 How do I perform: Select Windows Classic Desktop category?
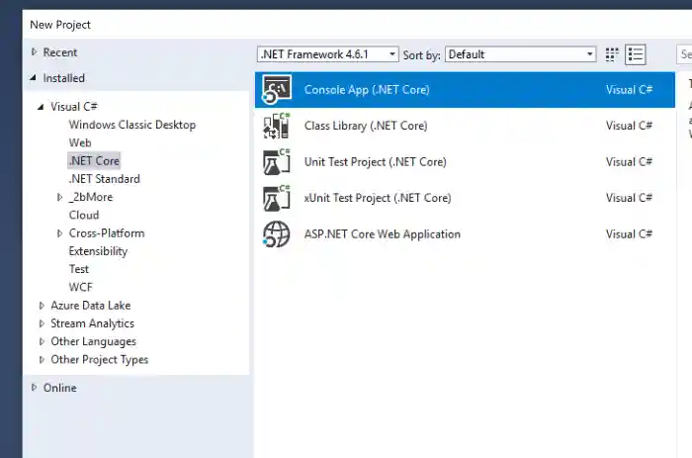(131, 125)
